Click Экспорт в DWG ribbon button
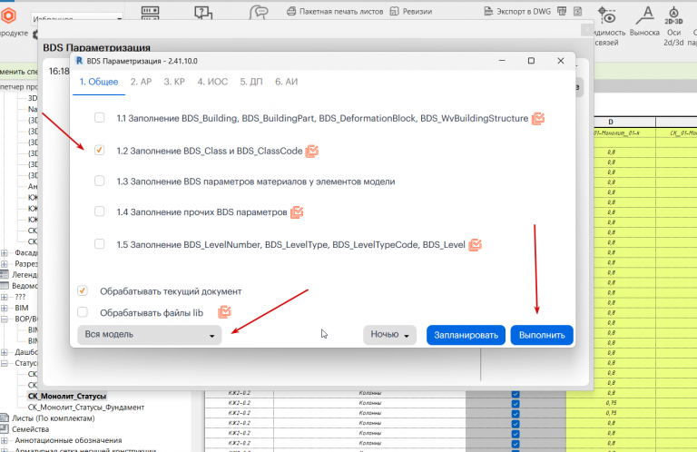 click(x=517, y=12)
